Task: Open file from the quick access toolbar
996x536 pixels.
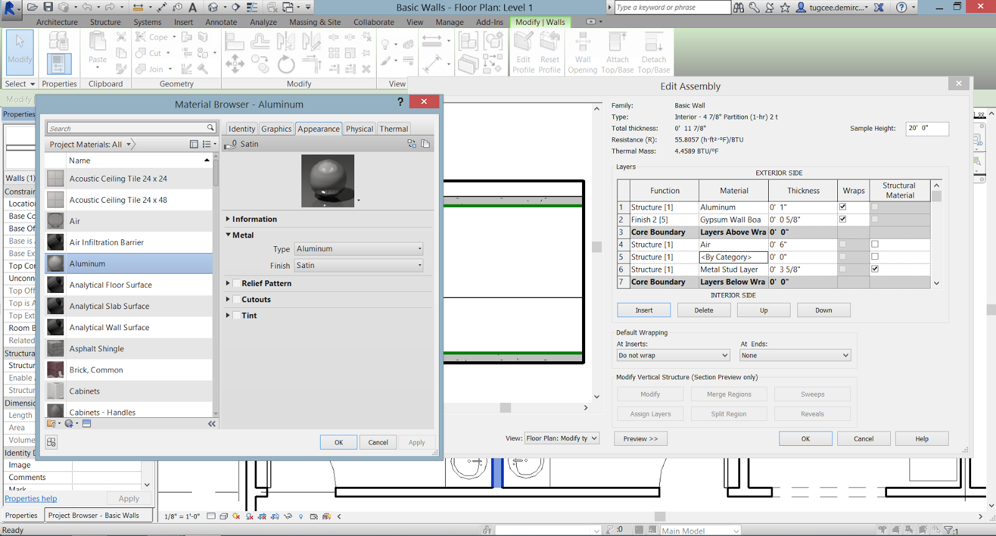Action: (x=32, y=7)
